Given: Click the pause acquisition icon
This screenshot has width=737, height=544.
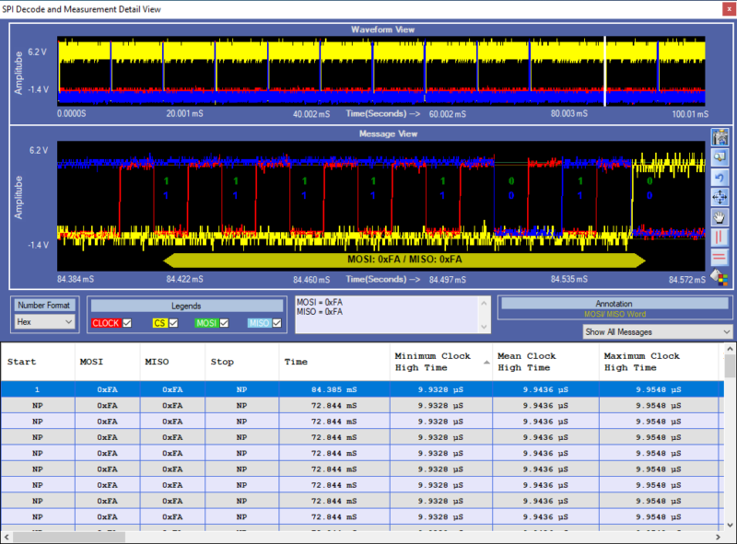Looking at the screenshot, I should [x=720, y=237].
